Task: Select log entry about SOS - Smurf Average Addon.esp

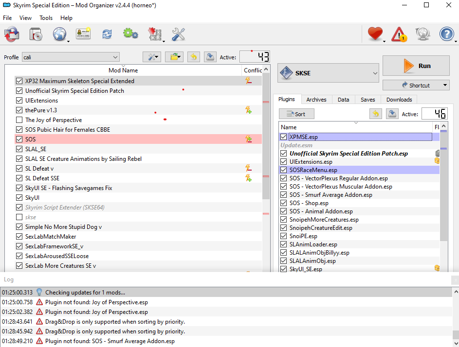Action: point(226,341)
